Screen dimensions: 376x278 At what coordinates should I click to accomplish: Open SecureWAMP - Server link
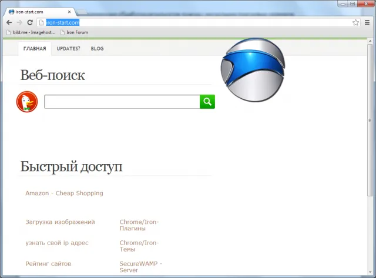(141, 267)
